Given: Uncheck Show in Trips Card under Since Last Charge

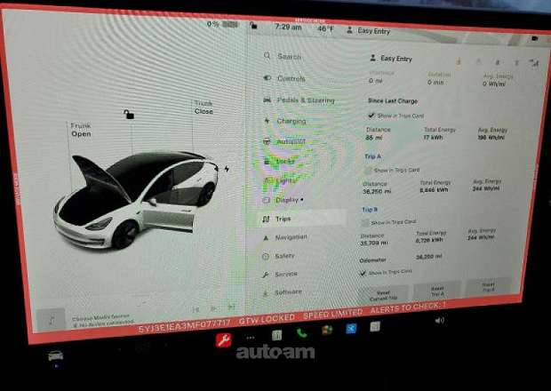Looking at the screenshot, I should [x=371, y=115].
